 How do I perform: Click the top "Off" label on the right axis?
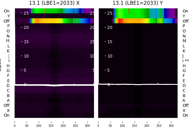186,21
